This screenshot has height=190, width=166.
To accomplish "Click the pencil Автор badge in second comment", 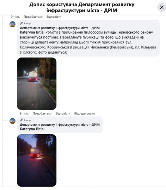I will coord(25,120).
